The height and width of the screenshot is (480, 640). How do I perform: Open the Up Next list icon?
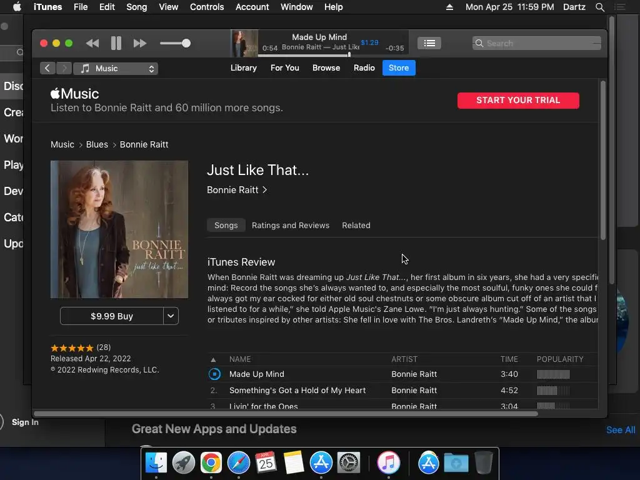point(429,43)
